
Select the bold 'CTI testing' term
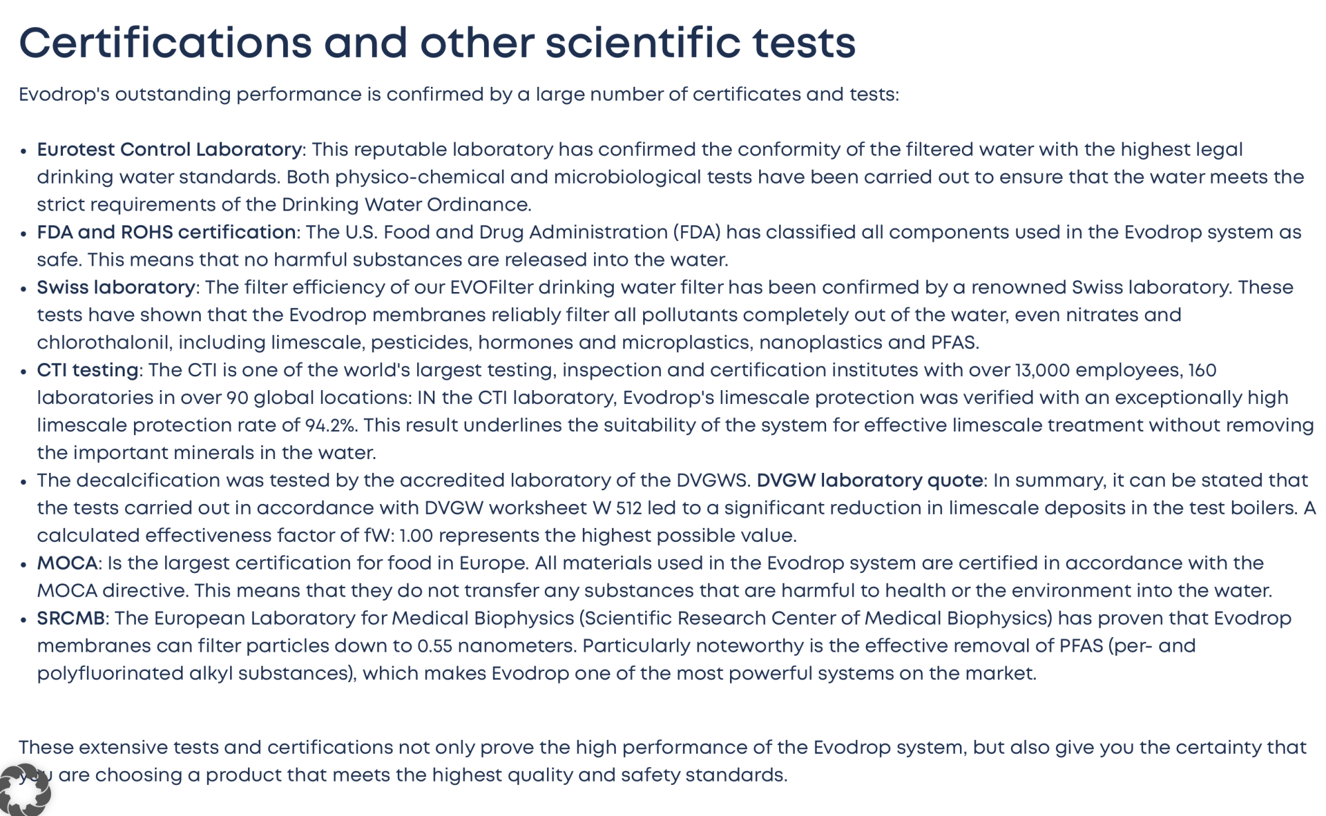coord(88,370)
